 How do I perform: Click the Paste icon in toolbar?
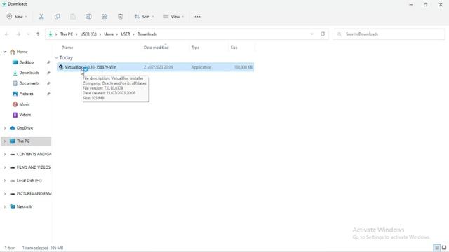pos(73,17)
